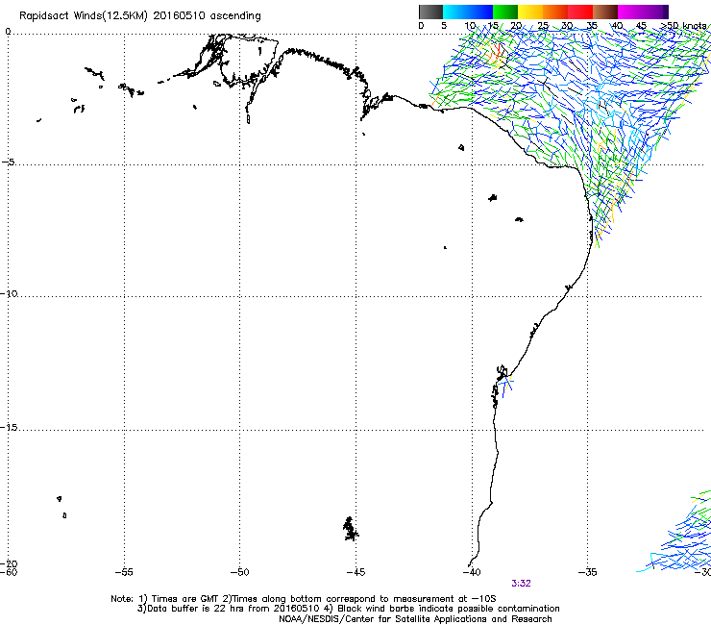Click the gray 0-5 knots legend swatch
Image resolution: width=711 pixels, height=625 pixels.
(x=430, y=12)
